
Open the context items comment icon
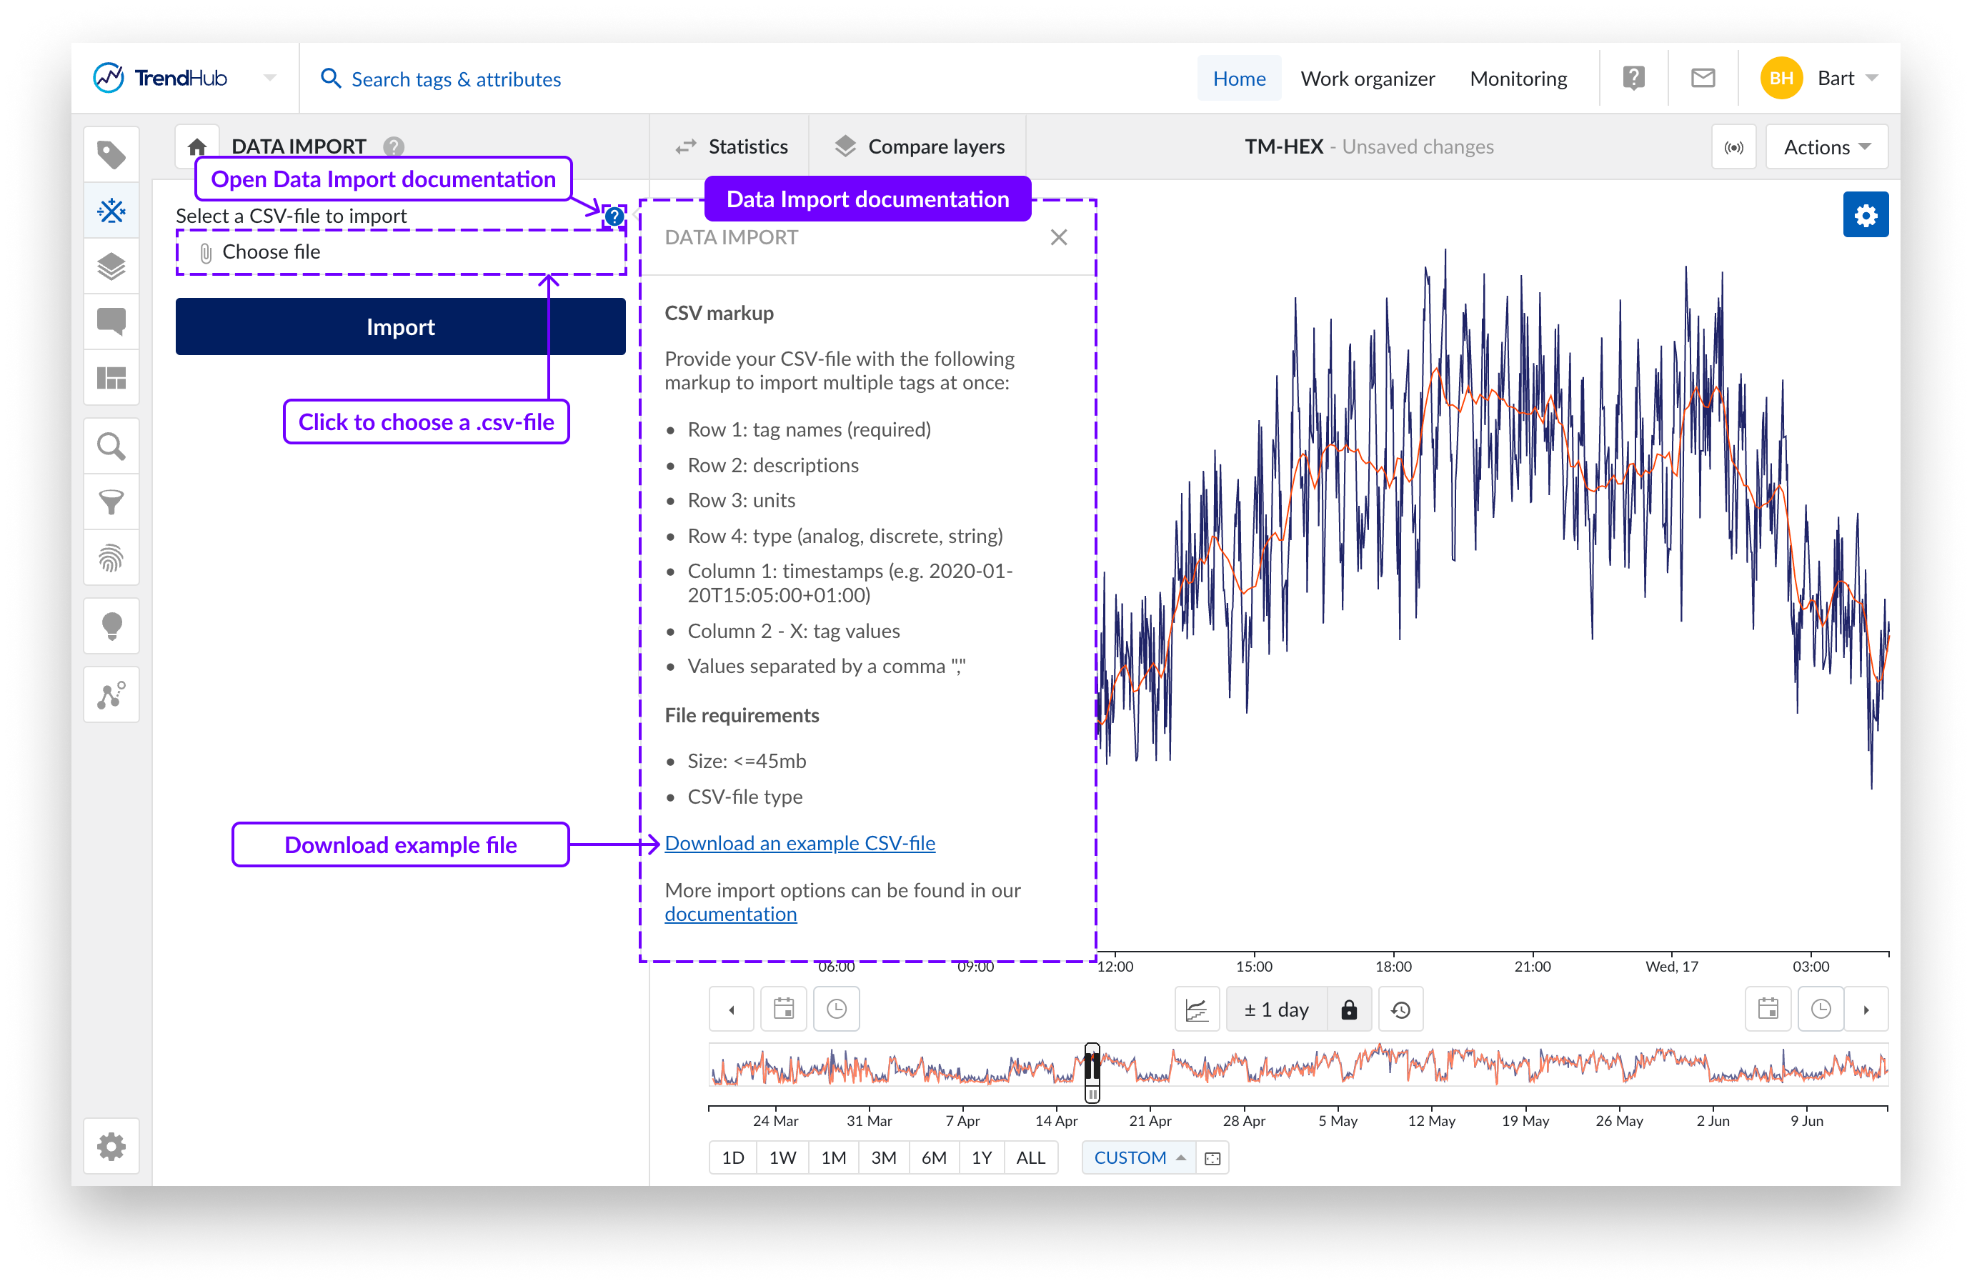(x=111, y=321)
